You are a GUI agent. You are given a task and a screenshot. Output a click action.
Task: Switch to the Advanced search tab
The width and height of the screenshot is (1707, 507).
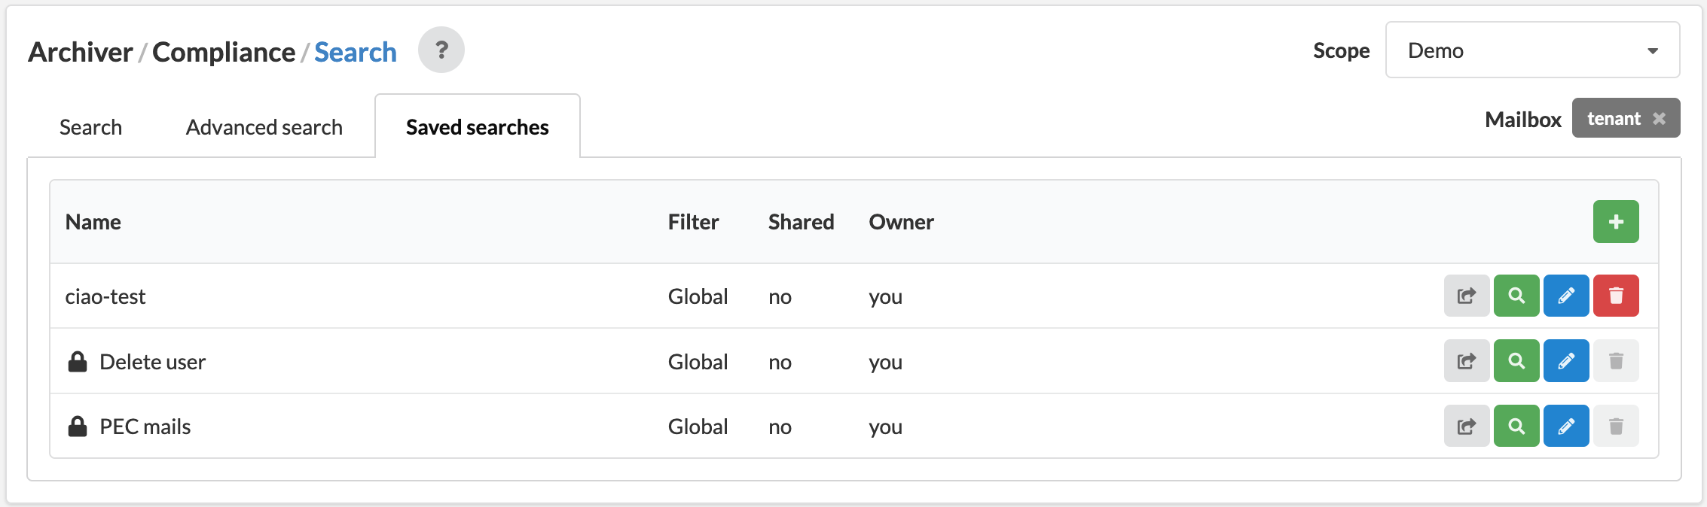264,127
